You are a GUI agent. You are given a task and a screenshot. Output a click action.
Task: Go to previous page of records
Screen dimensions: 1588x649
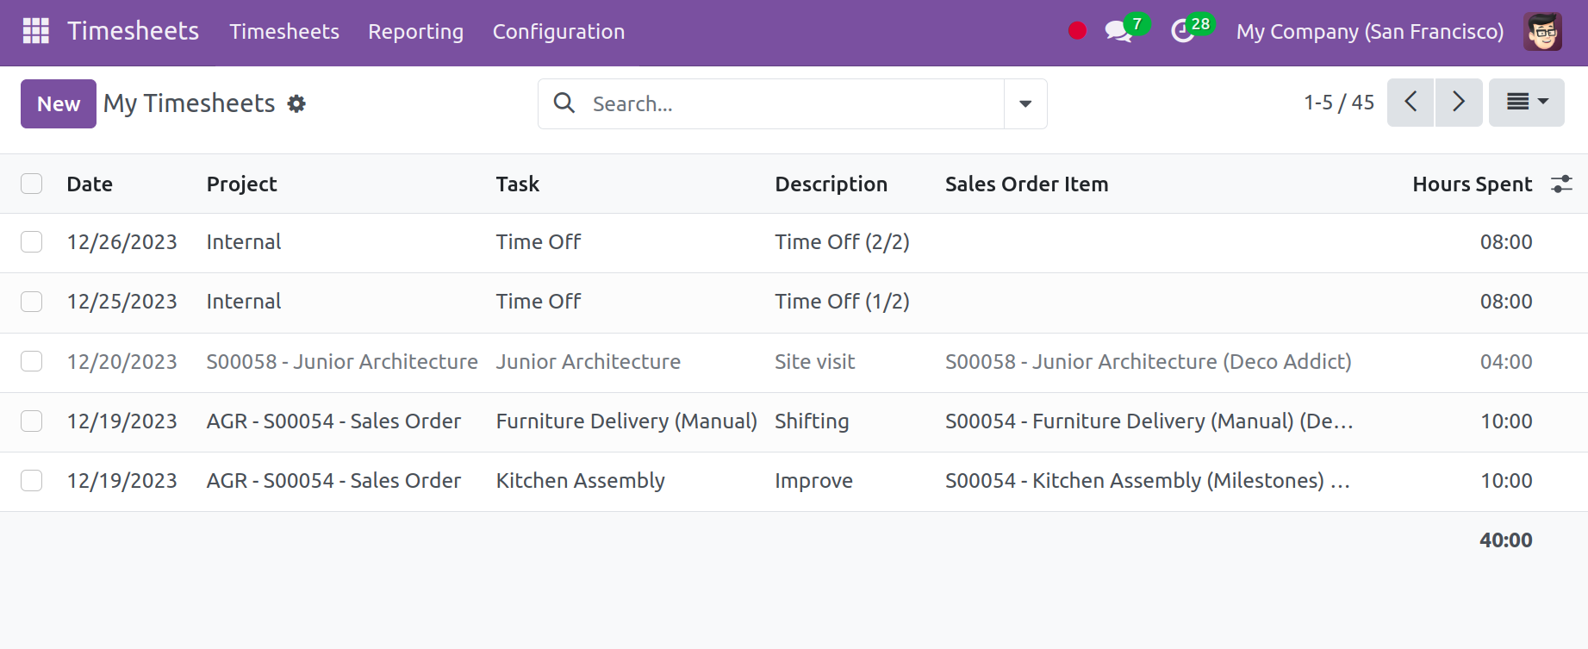click(1411, 103)
